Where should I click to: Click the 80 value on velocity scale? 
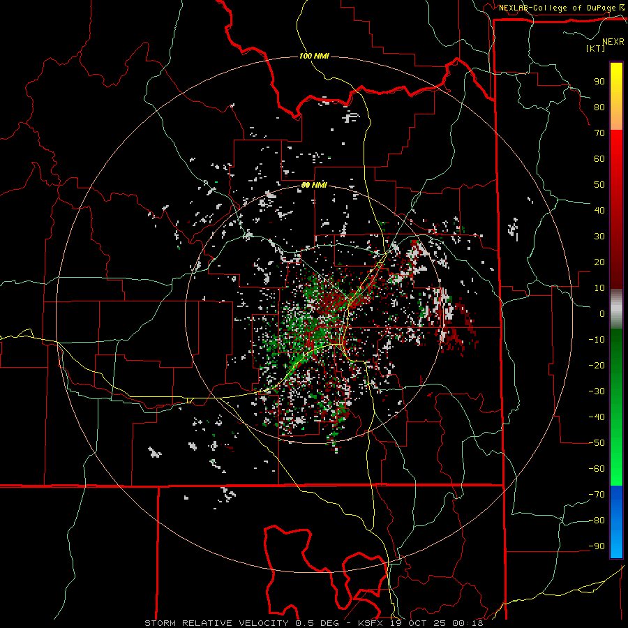tap(599, 107)
